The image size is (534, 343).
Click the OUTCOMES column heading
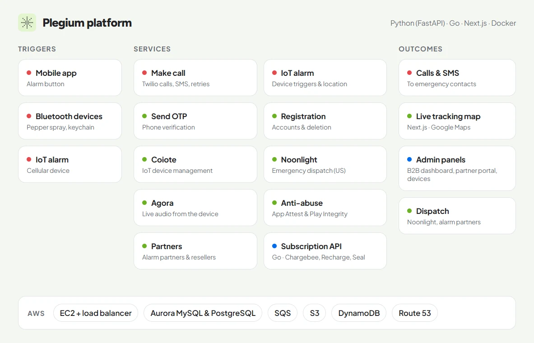(x=421, y=49)
